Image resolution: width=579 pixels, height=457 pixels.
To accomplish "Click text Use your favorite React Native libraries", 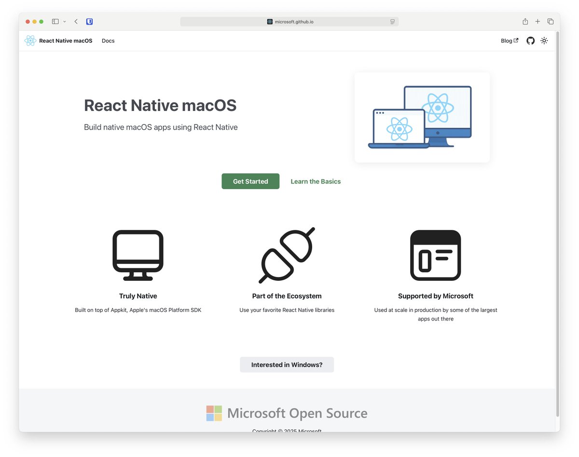I will [x=287, y=310].
